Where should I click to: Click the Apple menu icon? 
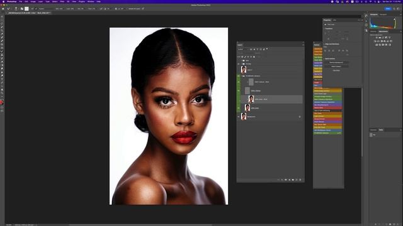pos(3,1)
